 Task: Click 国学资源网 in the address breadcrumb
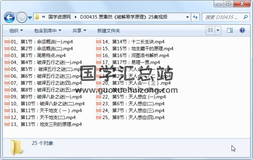click(x=59, y=17)
